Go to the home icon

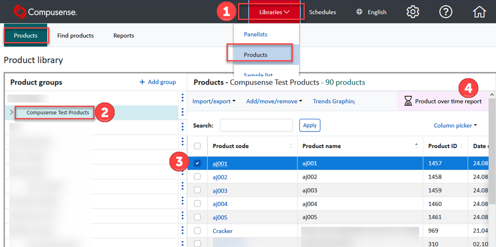pyautogui.click(x=479, y=12)
